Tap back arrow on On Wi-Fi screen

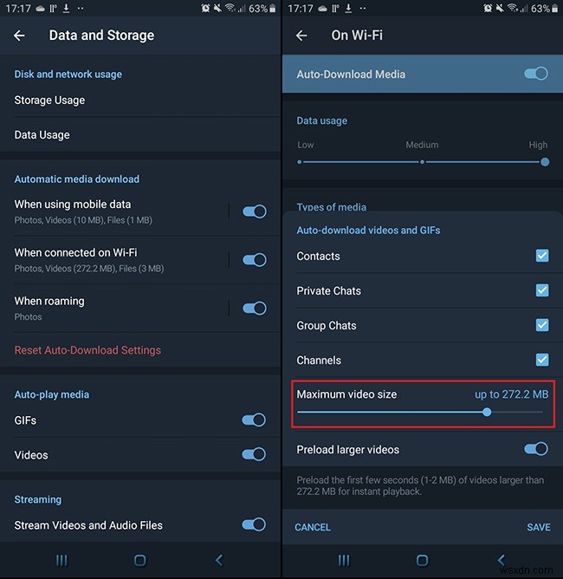301,36
